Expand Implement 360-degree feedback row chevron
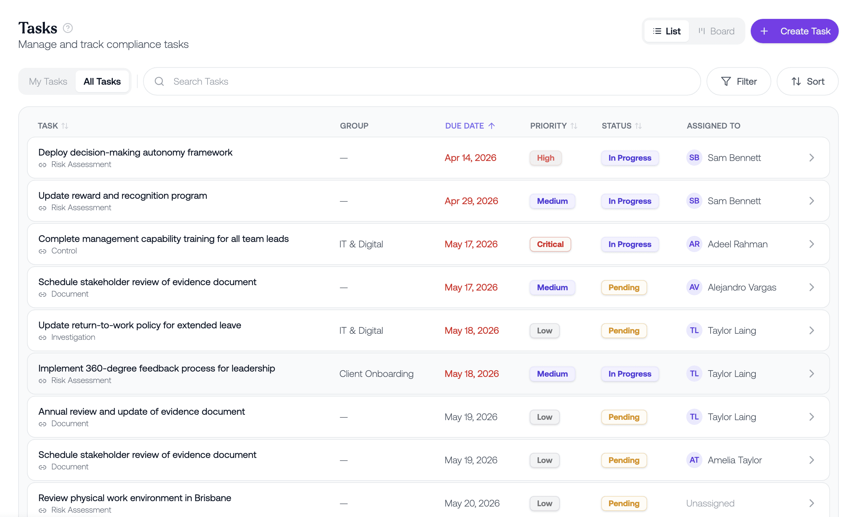857x517 pixels. [811, 373]
